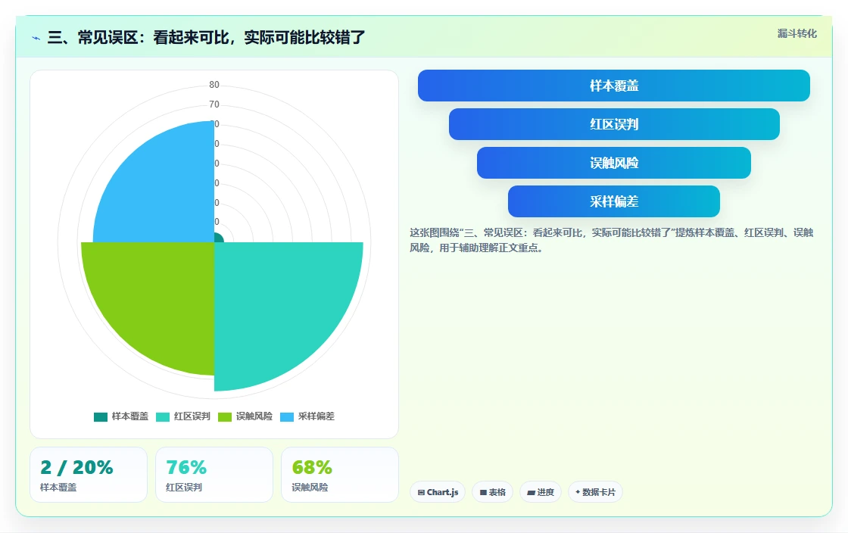Select the 红区误判 funnel bar
This screenshot has width=848, height=533.
[614, 124]
